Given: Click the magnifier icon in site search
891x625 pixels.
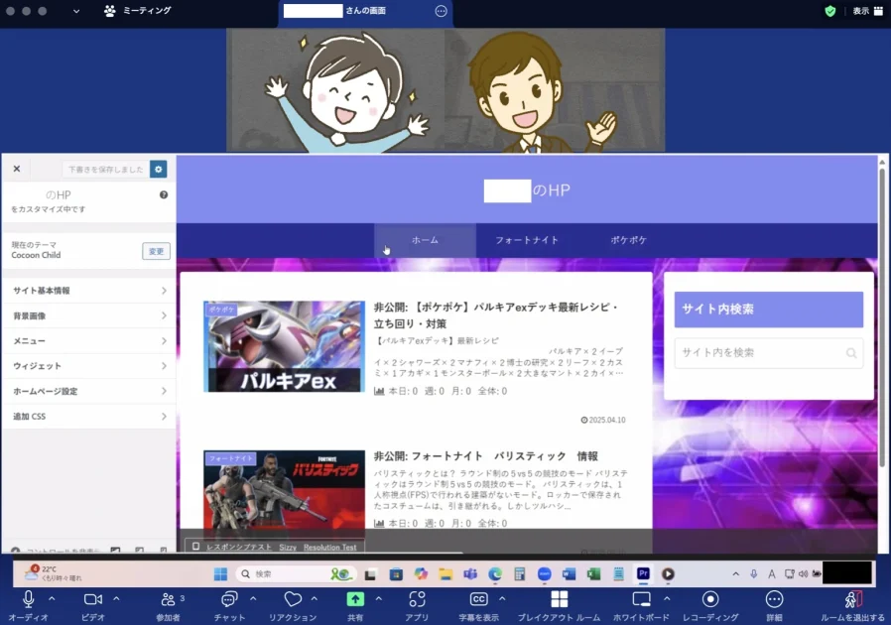Looking at the screenshot, I should coord(851,353).
